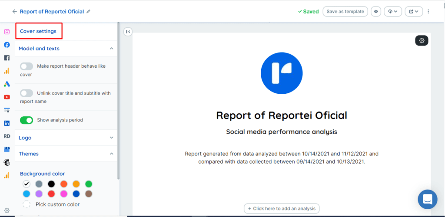Pick custom color option

[x=51, y=204]
